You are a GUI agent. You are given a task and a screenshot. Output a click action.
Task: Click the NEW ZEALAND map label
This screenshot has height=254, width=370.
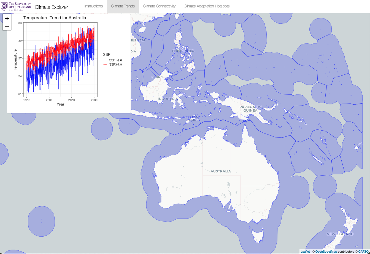(x=340, y=234)
